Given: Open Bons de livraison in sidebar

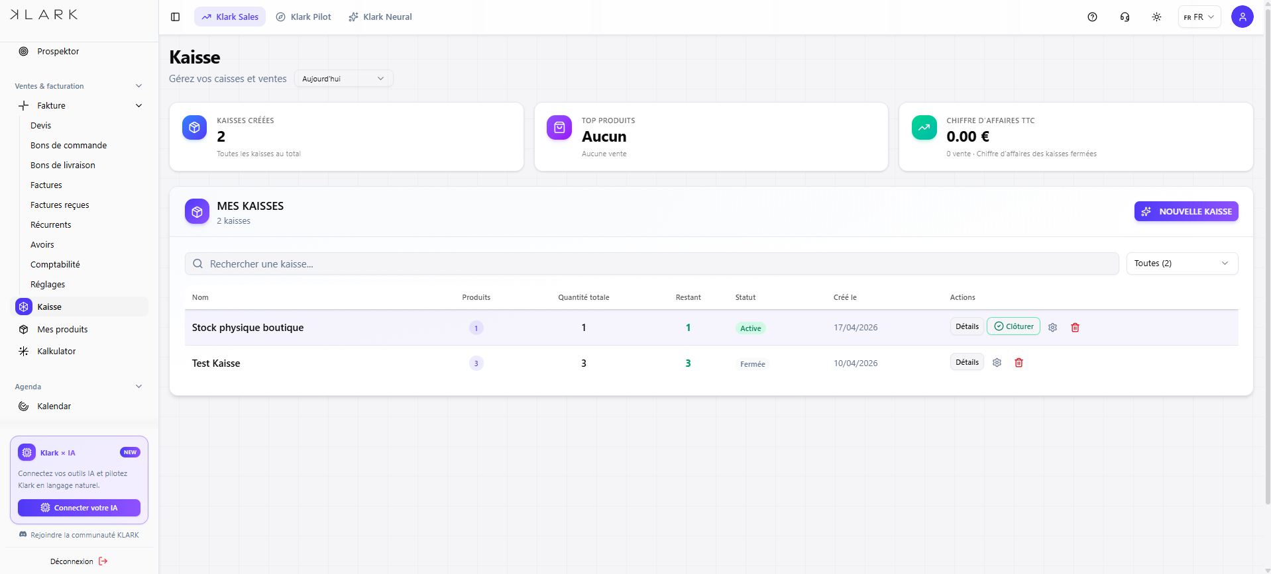Looking at the screenshot, I should point(63,166).
